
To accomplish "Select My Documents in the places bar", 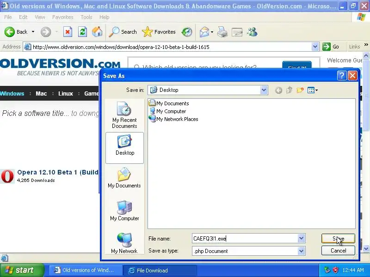I will click(124, 178).
